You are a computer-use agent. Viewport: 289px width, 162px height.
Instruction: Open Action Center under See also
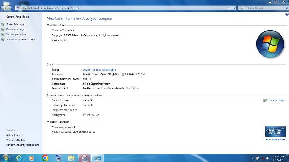tap(14, 135)
